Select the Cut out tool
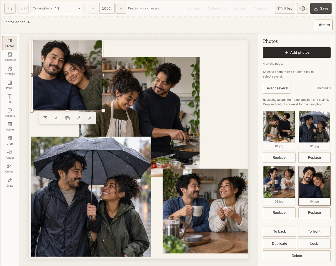336x266 pixels. coord(10,169)
